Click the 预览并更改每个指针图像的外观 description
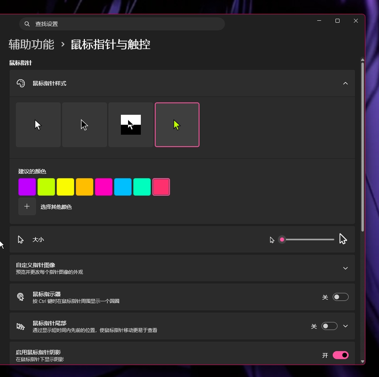The image size is (379, 377). click(49, 272)
